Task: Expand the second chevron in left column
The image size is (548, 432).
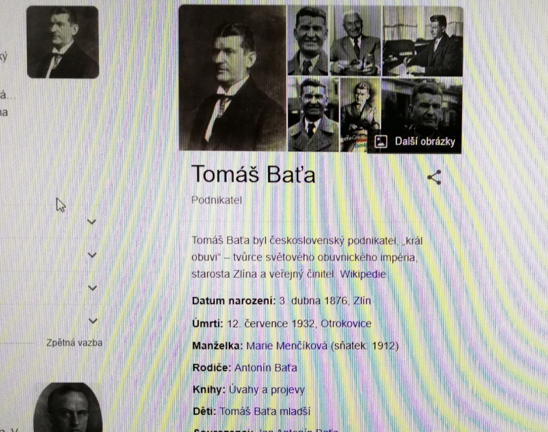Action: coord(92,255)
